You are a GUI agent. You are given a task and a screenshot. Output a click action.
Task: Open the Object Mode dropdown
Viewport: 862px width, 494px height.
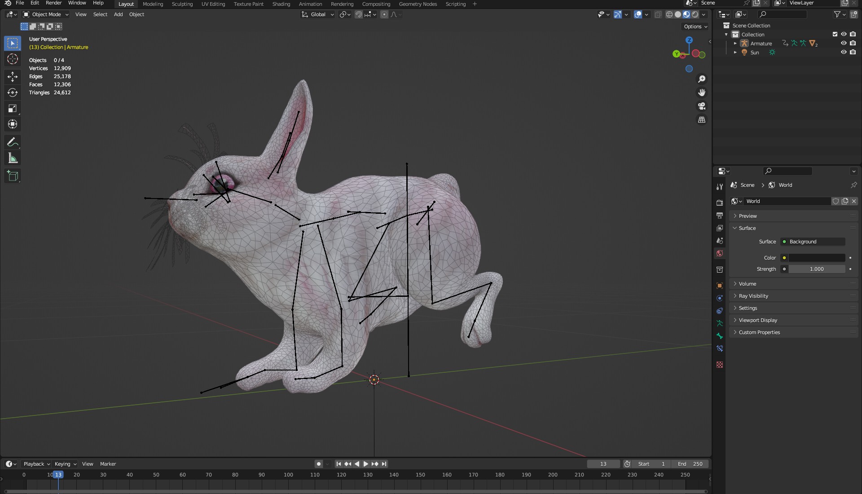click(46, 14)
